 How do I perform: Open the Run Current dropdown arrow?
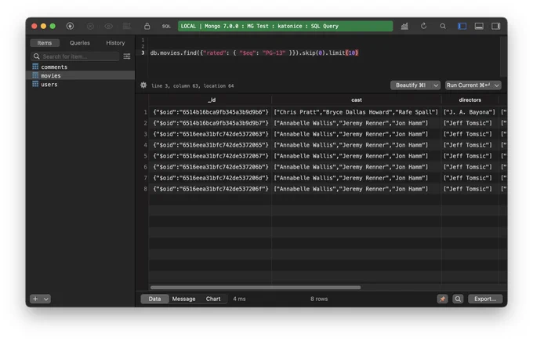(x=497, y=85)
